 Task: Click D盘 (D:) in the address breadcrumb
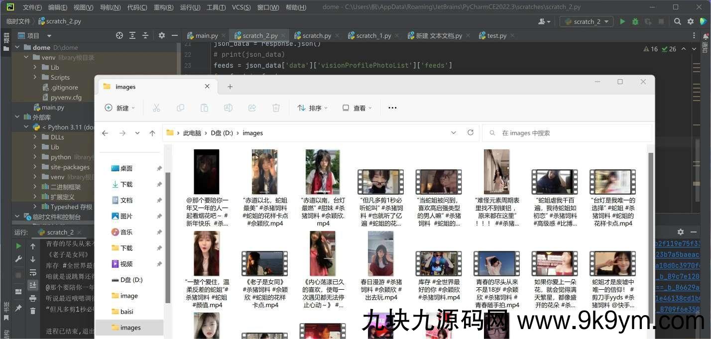point(222,133)
